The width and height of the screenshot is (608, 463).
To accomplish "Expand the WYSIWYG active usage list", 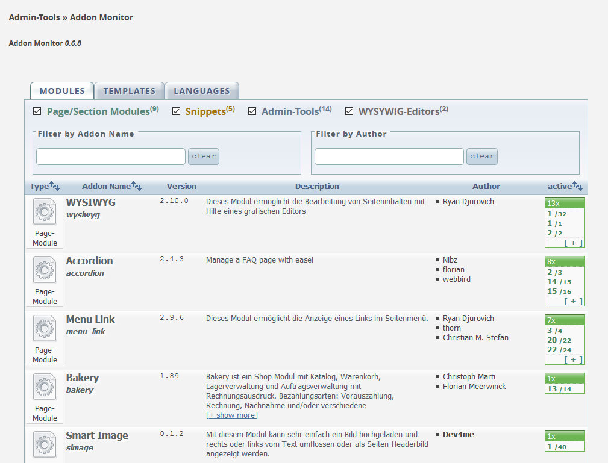I will pyautogui.click(x=573, y=243).
